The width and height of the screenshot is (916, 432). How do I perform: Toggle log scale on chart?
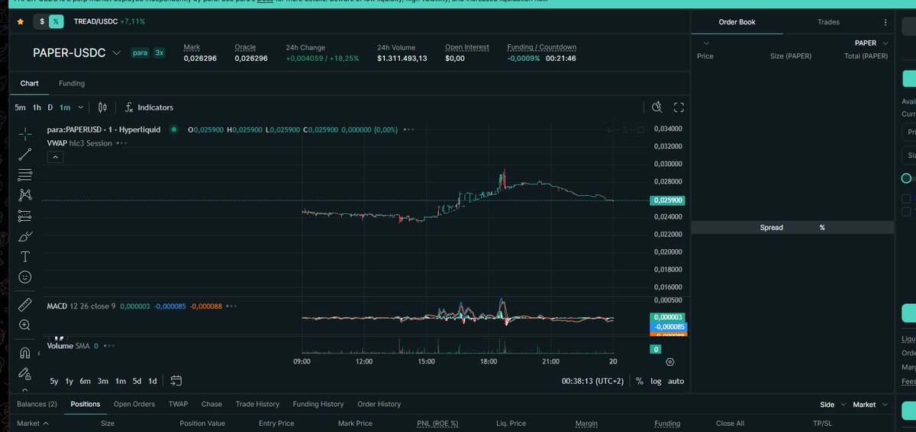tap(656, 381)
